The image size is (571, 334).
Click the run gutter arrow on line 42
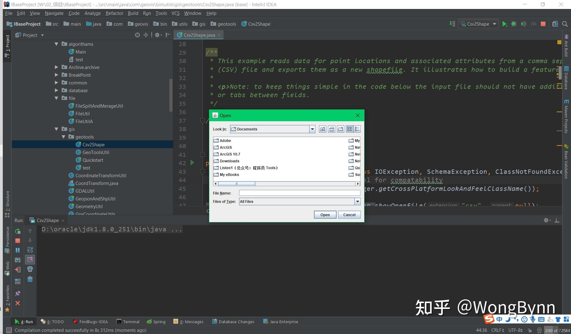(192, 163)
